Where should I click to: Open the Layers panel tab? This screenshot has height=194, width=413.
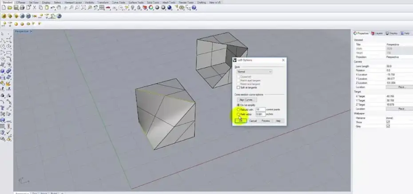[377, 33]
